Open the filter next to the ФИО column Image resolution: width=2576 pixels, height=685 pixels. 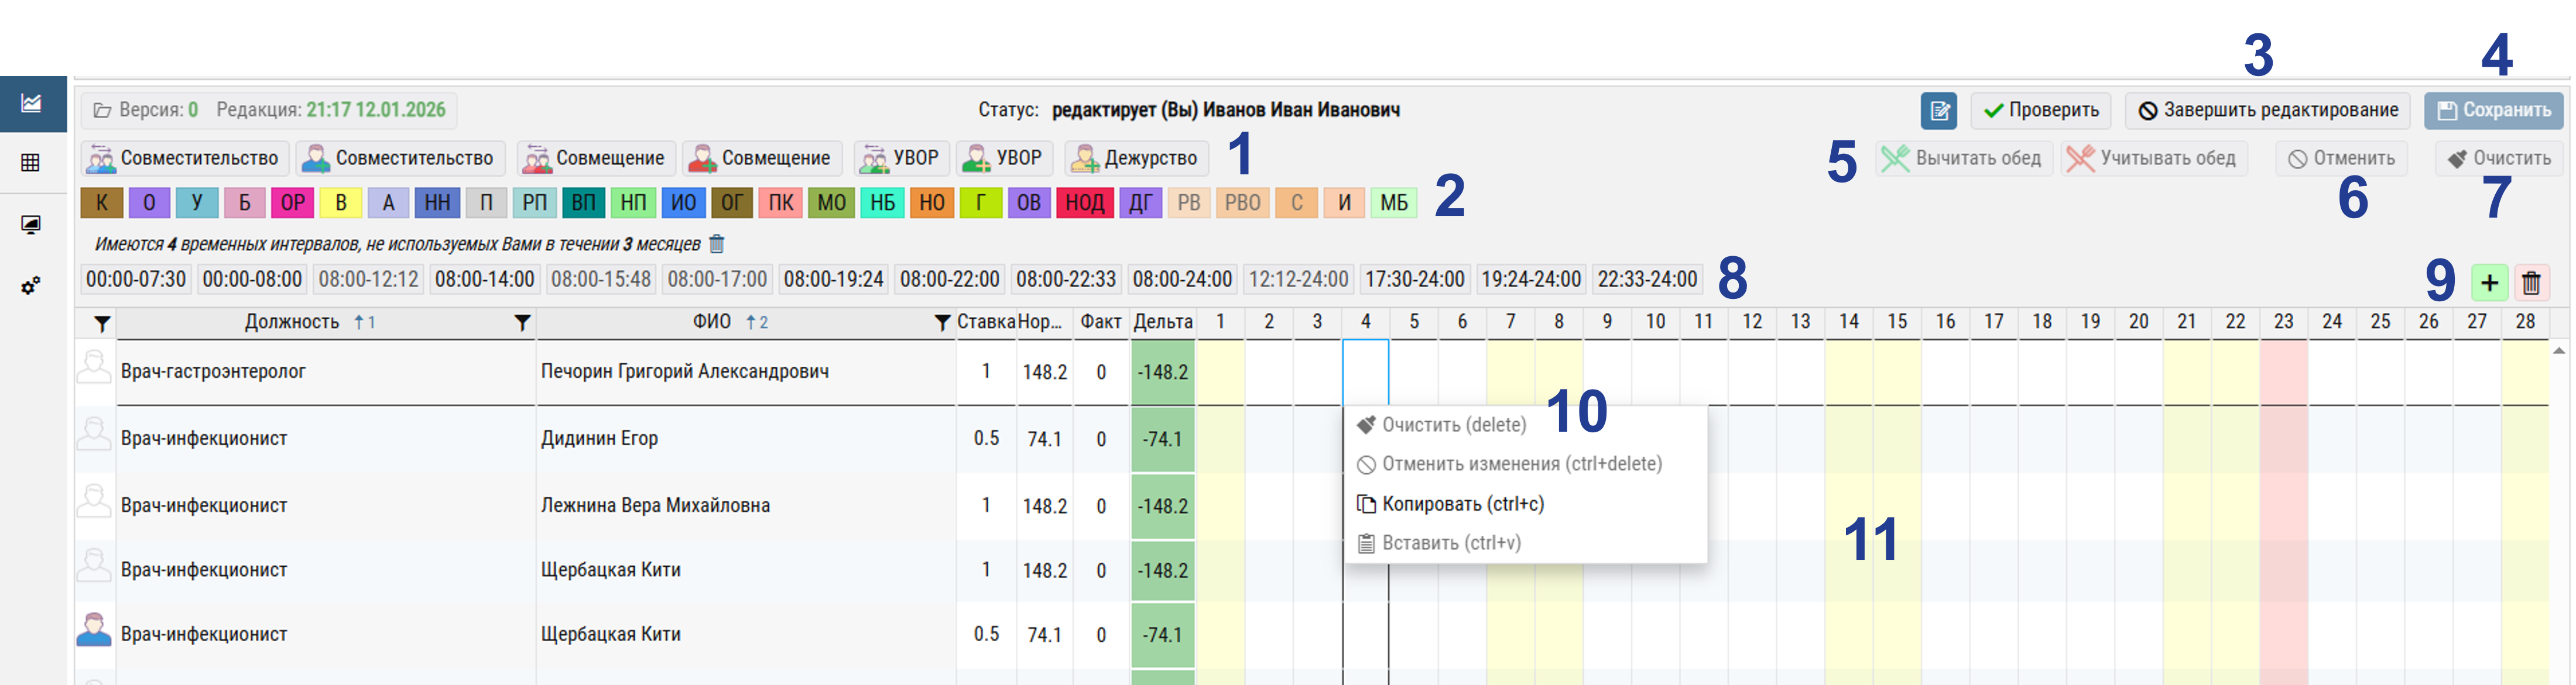click(x=522, y=322)
